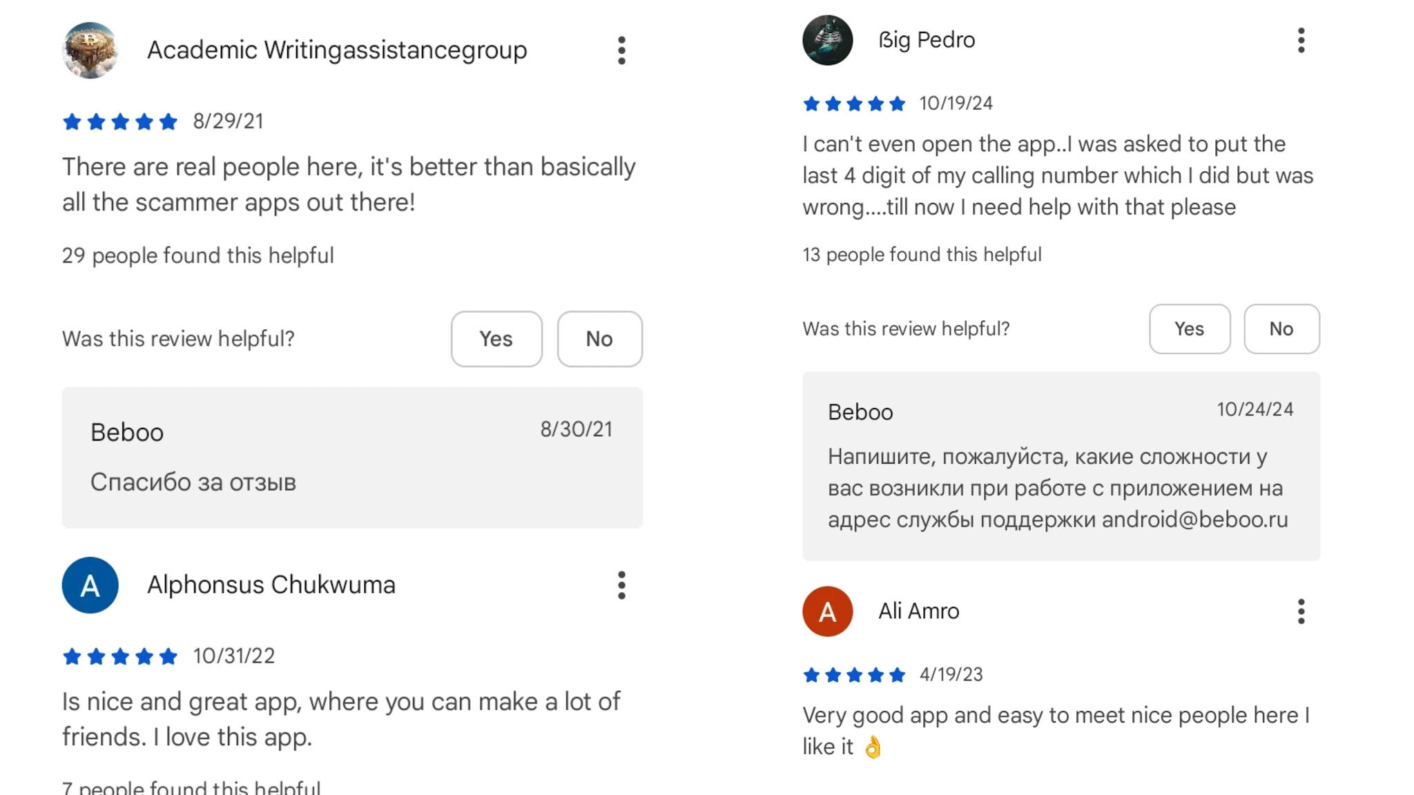Image resolution: width=1414 pixels, height=795 pixels.
Task: Click star rating on 10/19/24 review
Action: [x=854, y=104]
